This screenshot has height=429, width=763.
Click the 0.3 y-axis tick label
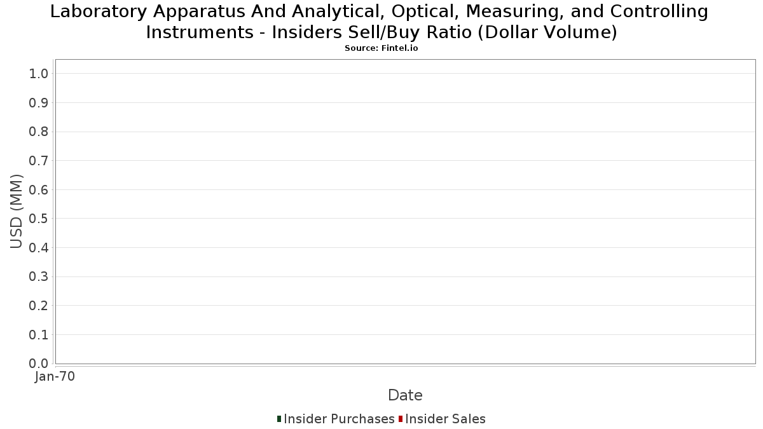[x=39, y=276]
